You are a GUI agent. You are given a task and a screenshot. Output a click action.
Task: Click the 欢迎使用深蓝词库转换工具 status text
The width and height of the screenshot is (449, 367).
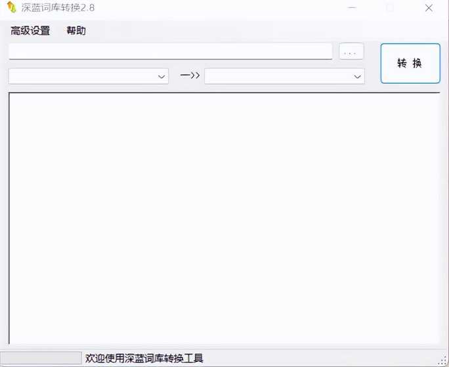click(144, 358)
